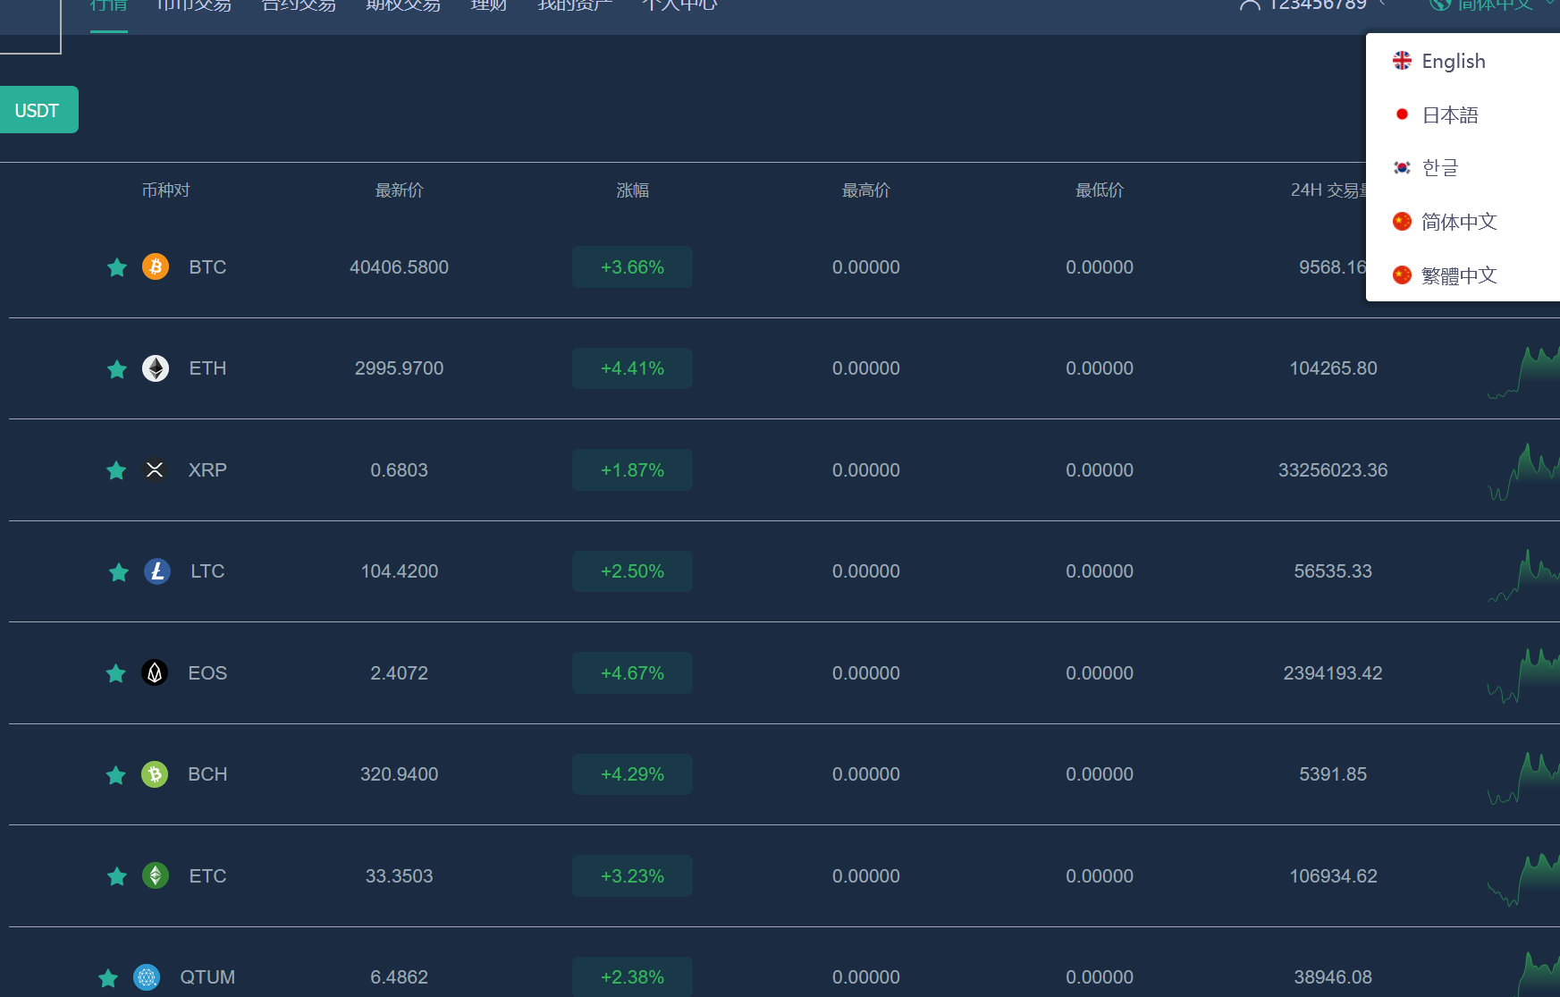Click XRP +1.87% change badge

coord(632,469)
